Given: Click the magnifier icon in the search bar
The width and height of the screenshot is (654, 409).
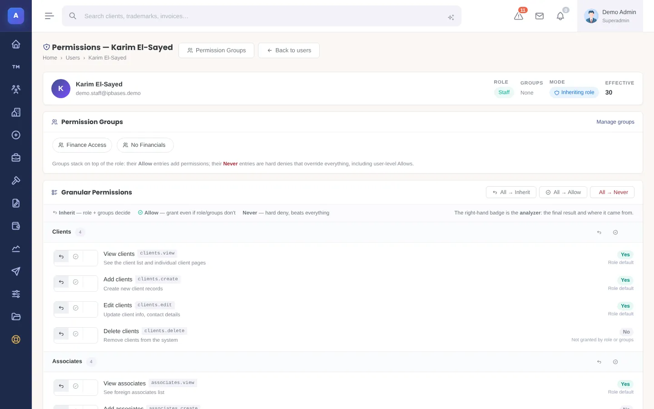Looking at the screenshot, I should tap(73, 16).
